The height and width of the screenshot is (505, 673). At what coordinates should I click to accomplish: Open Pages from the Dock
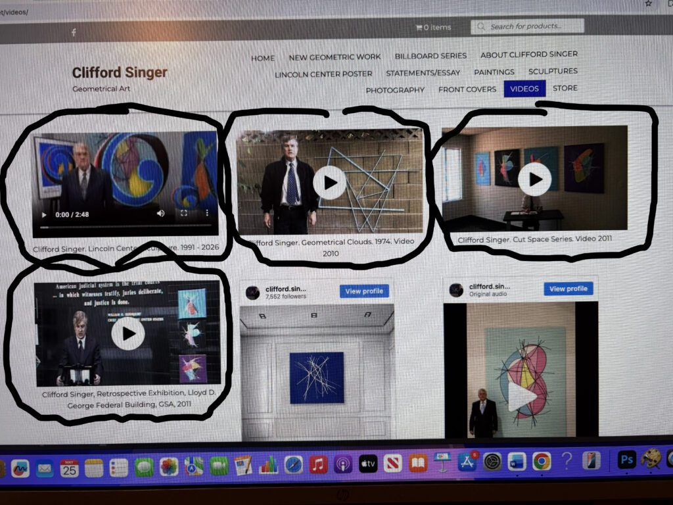[243, 466]
